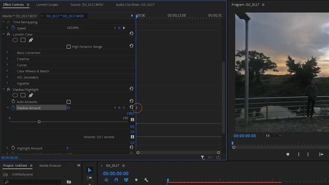Go to previous Speed keyframe
This screenshot has width=329, height=185.
115,28
